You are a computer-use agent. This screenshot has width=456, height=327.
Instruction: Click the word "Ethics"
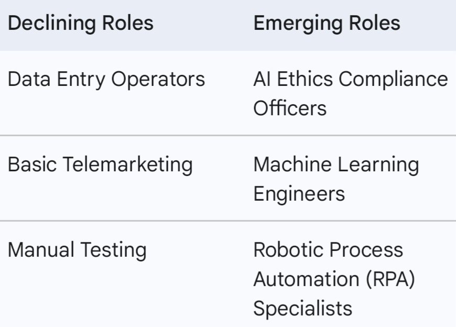303,79
